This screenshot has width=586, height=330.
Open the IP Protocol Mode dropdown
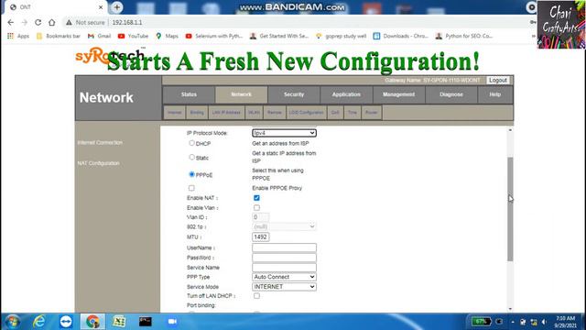(x=284, y=133)
